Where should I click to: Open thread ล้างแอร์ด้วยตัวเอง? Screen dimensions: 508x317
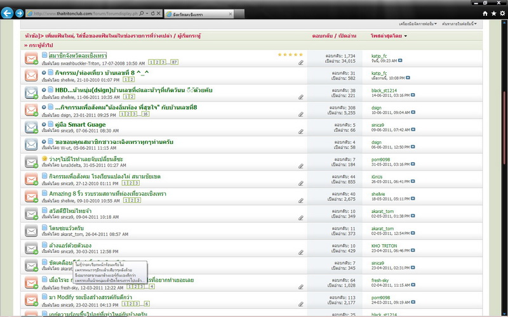click(x=70, y=245)
